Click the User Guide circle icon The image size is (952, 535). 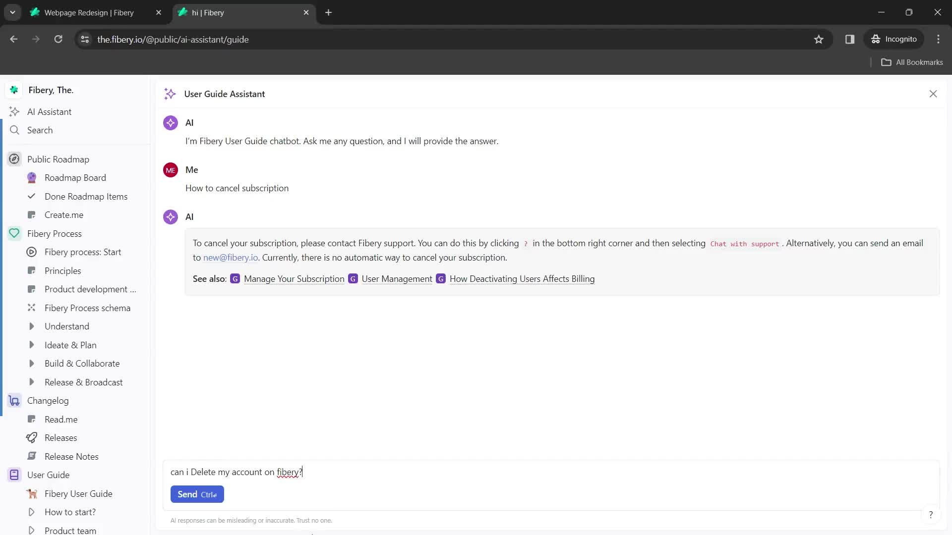tap(14, 475)
